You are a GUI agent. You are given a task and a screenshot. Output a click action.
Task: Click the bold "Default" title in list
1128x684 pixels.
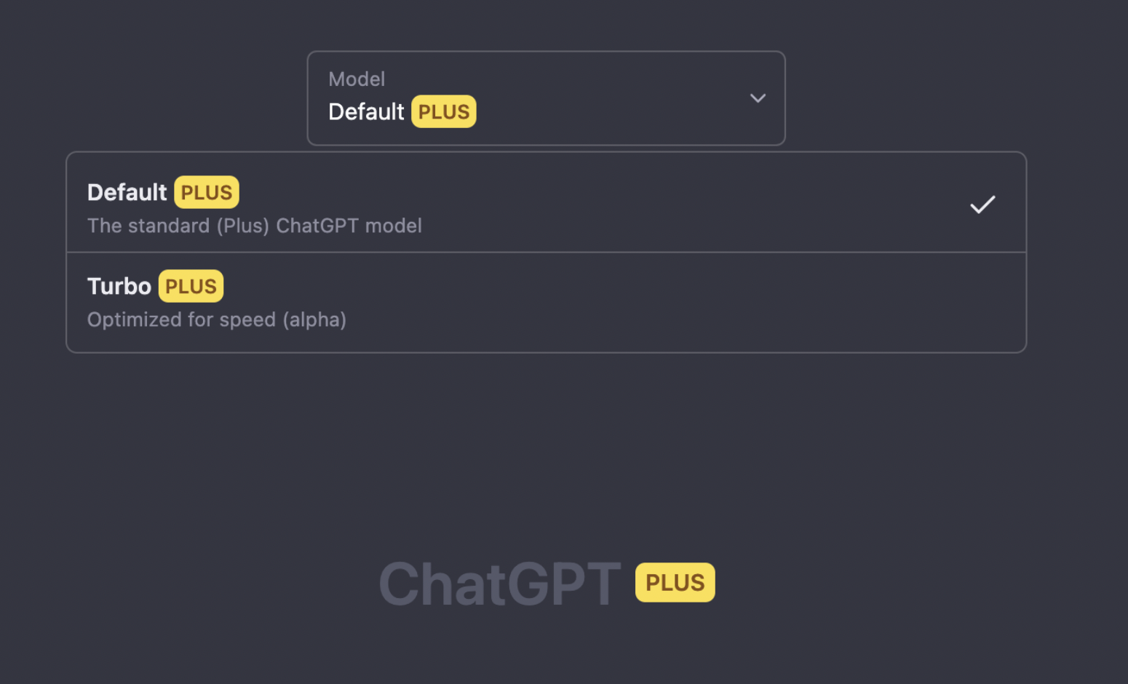[x=127, y=193]
